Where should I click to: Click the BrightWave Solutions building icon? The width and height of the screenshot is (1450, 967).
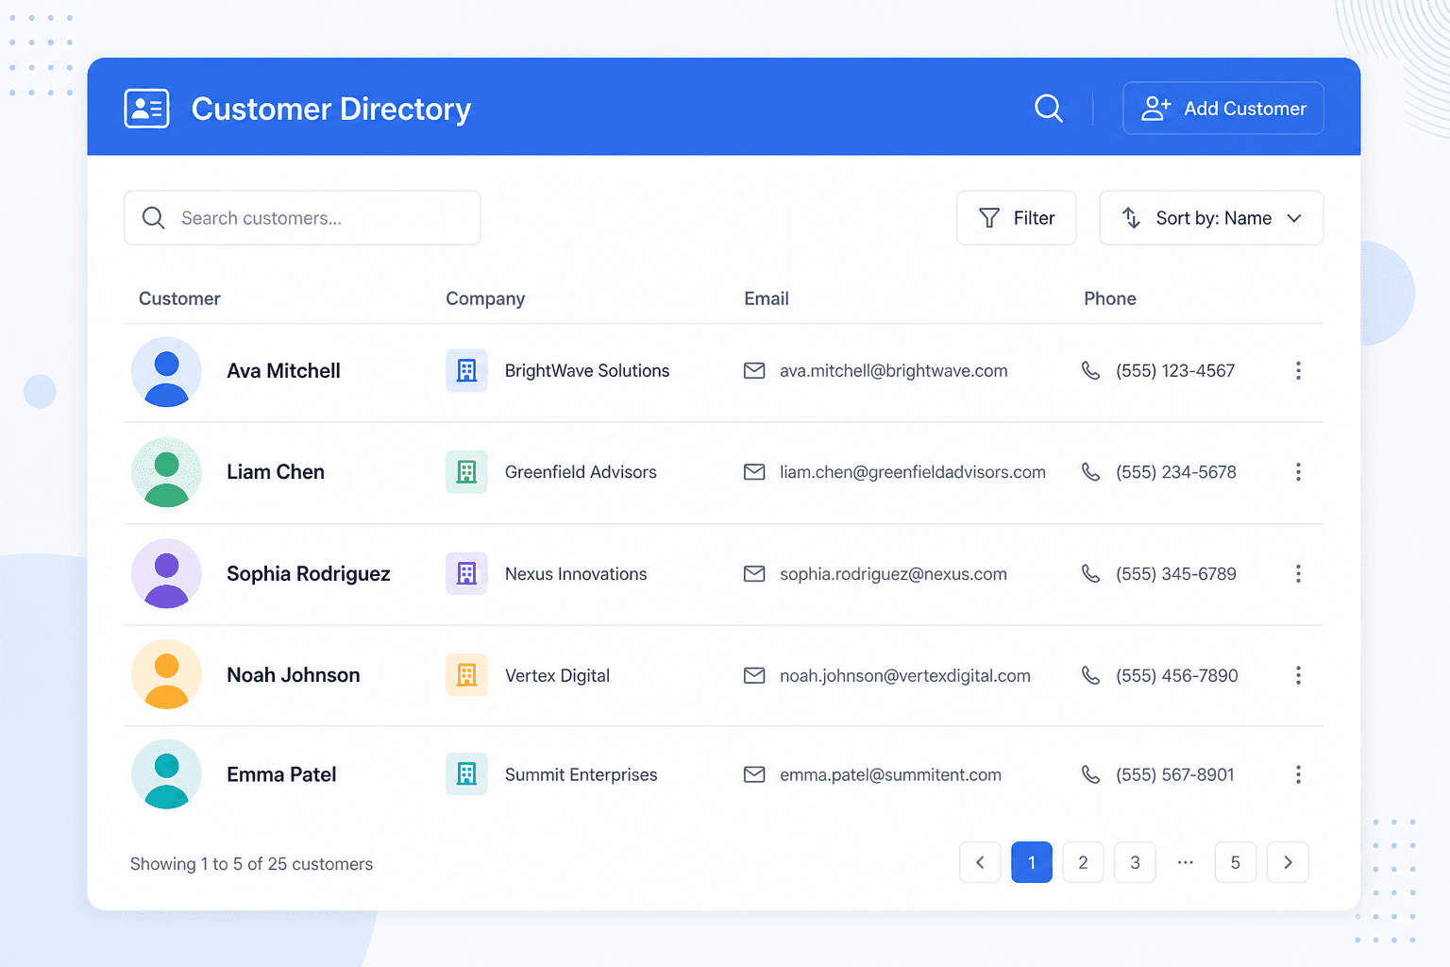point(466,370)
